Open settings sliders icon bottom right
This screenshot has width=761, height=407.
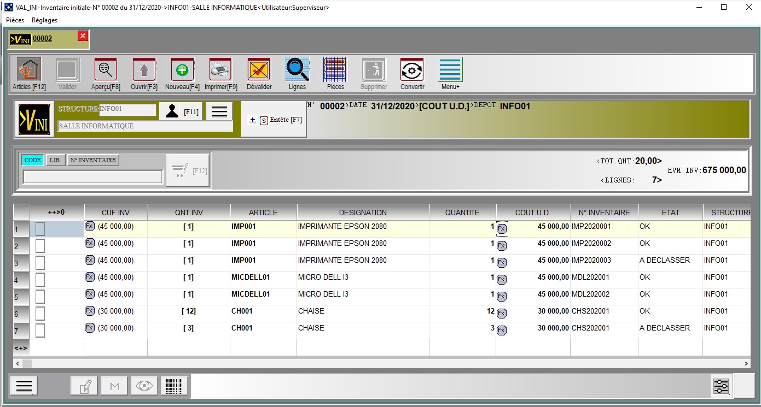click(721, 386)
